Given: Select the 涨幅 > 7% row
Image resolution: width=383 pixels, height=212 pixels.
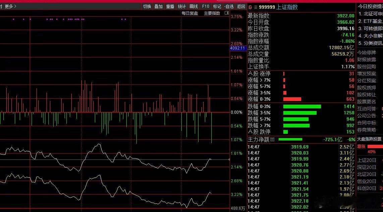Looking at the screenshot, I should (x=301, y=80).
